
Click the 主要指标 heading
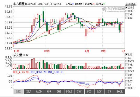click(131, 4)
